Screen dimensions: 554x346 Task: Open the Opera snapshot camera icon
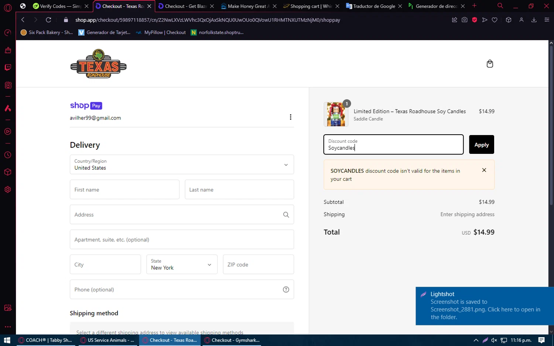click(465, 20)
